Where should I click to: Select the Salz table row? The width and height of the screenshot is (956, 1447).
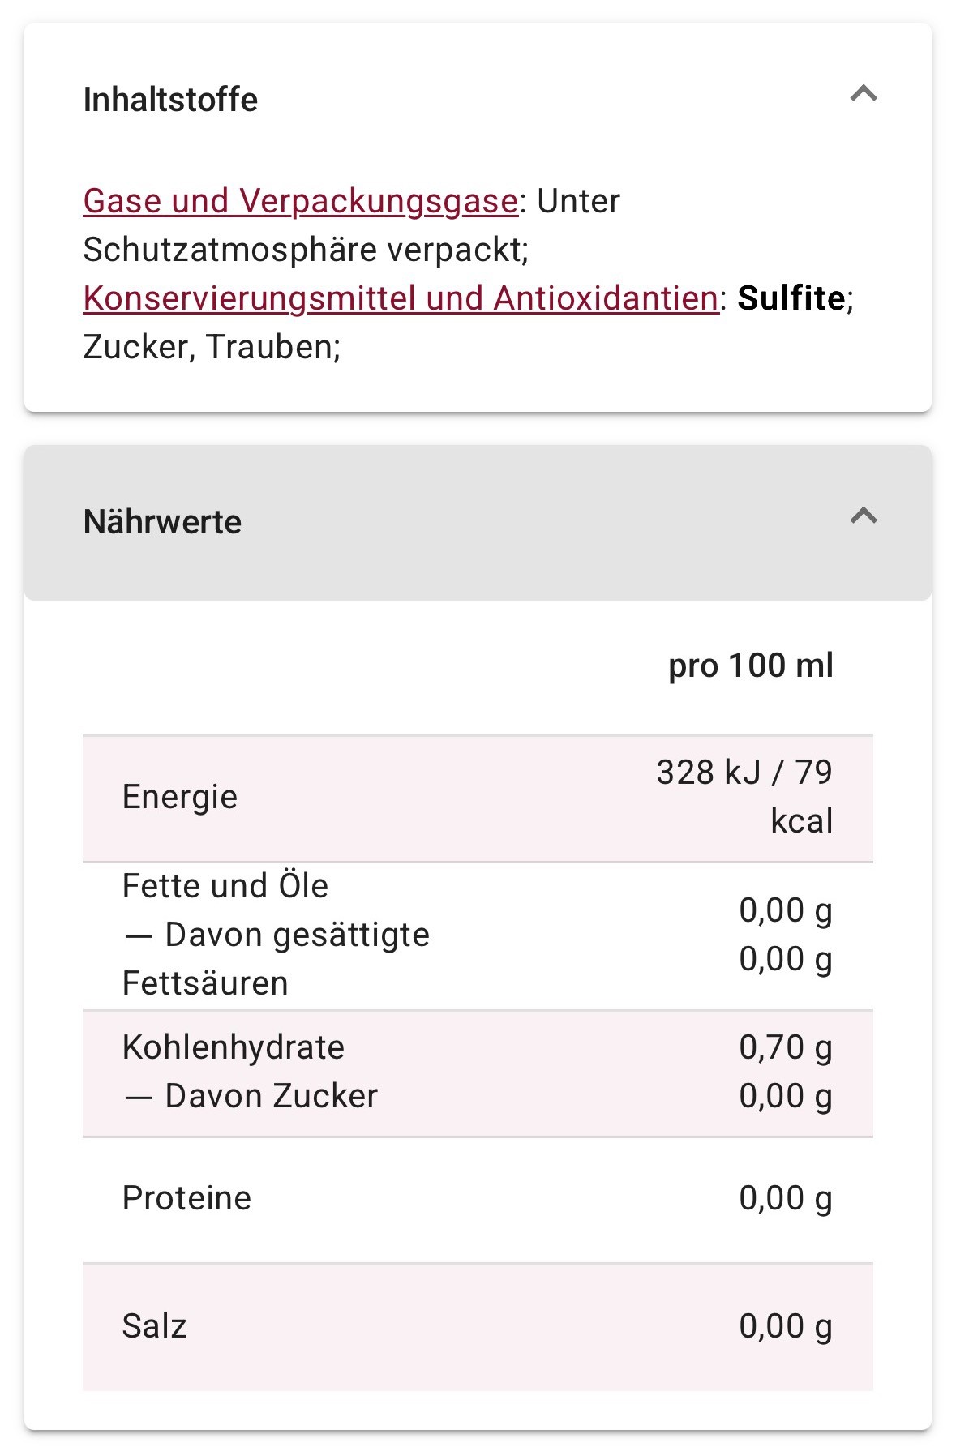(x=478, y=1327)
